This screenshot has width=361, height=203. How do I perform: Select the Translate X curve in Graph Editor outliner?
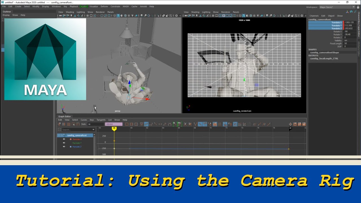pyautogui.click(x=77, y=139)
